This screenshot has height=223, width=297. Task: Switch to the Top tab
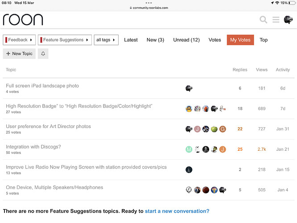coord(264,40)
